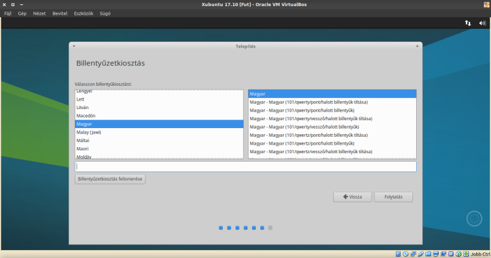Screen dimensions: 491x258
Task: Click the accessibility circle icon on desktop
Action: pyautogui.click(x=474, y=218)
